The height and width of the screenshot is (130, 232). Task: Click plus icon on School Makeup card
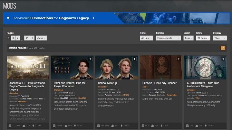point(134,59)
